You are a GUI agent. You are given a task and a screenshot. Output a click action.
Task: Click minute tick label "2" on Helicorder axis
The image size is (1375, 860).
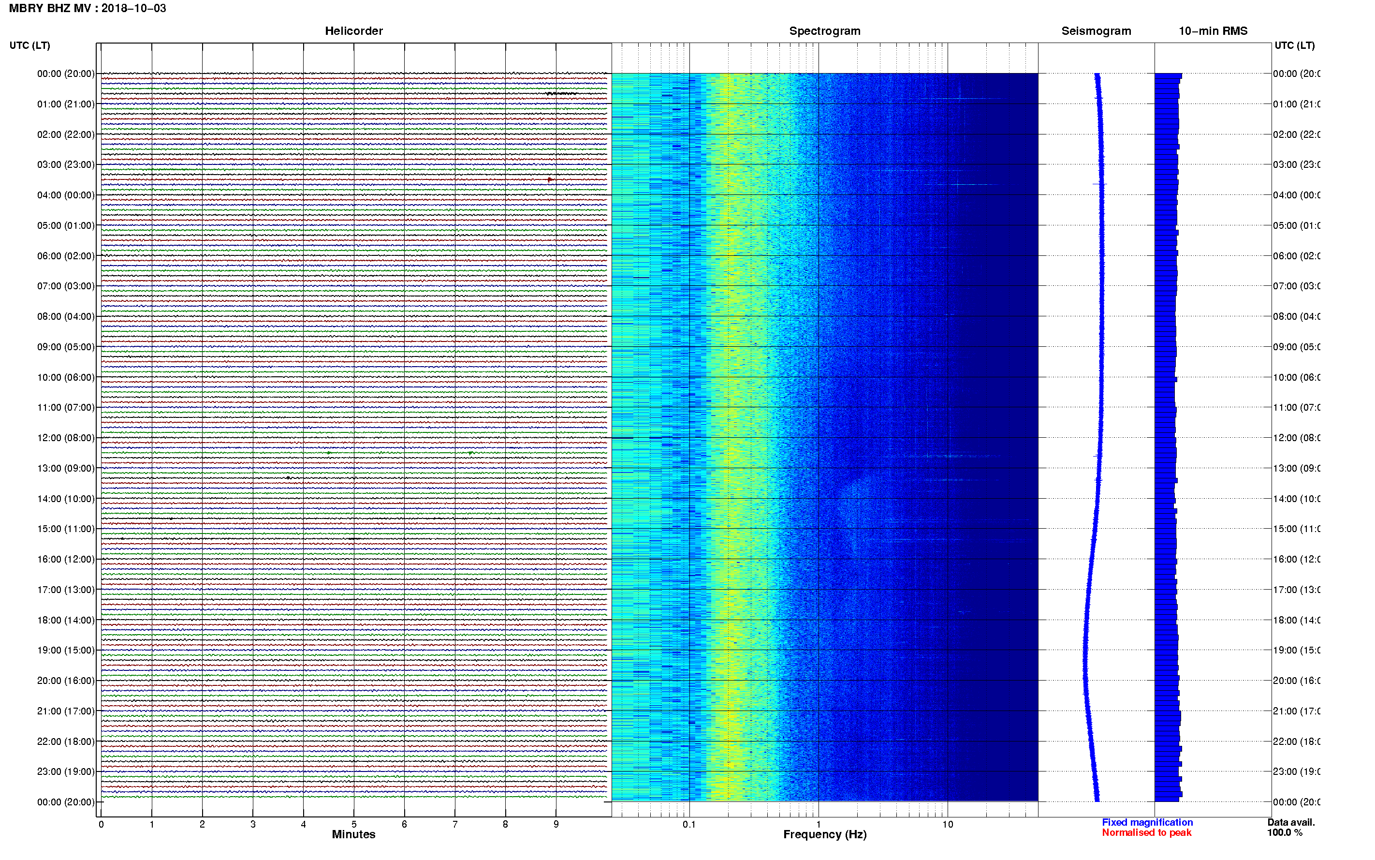(x=203, y=824)
